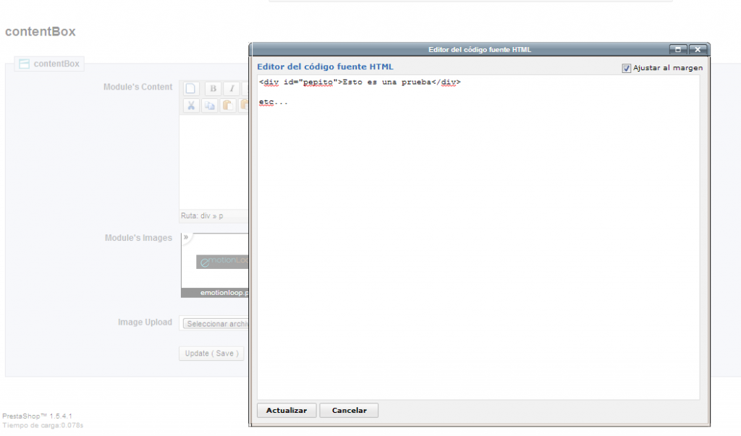The image size is (741, 436).
Task: Toggle the Ajustar al margen checkbox
Action: tap(627, 68)
